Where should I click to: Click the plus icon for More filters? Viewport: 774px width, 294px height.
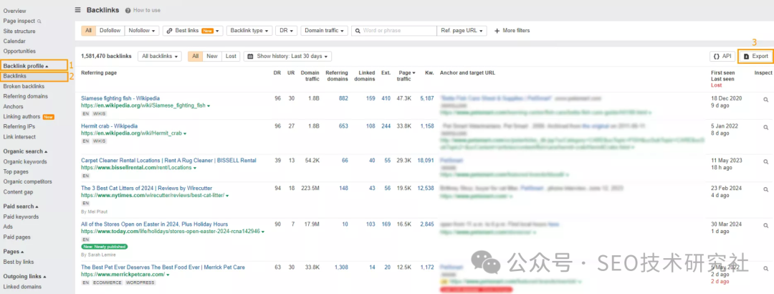click(x=497, y=31)
